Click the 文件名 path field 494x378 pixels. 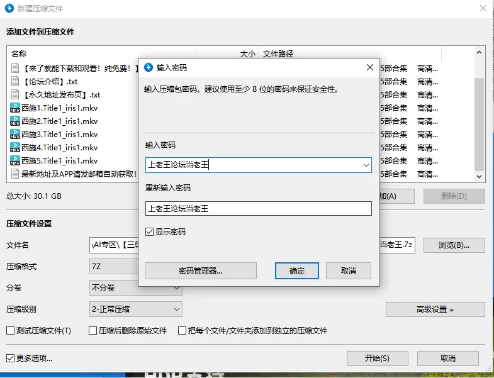point(113,245)
